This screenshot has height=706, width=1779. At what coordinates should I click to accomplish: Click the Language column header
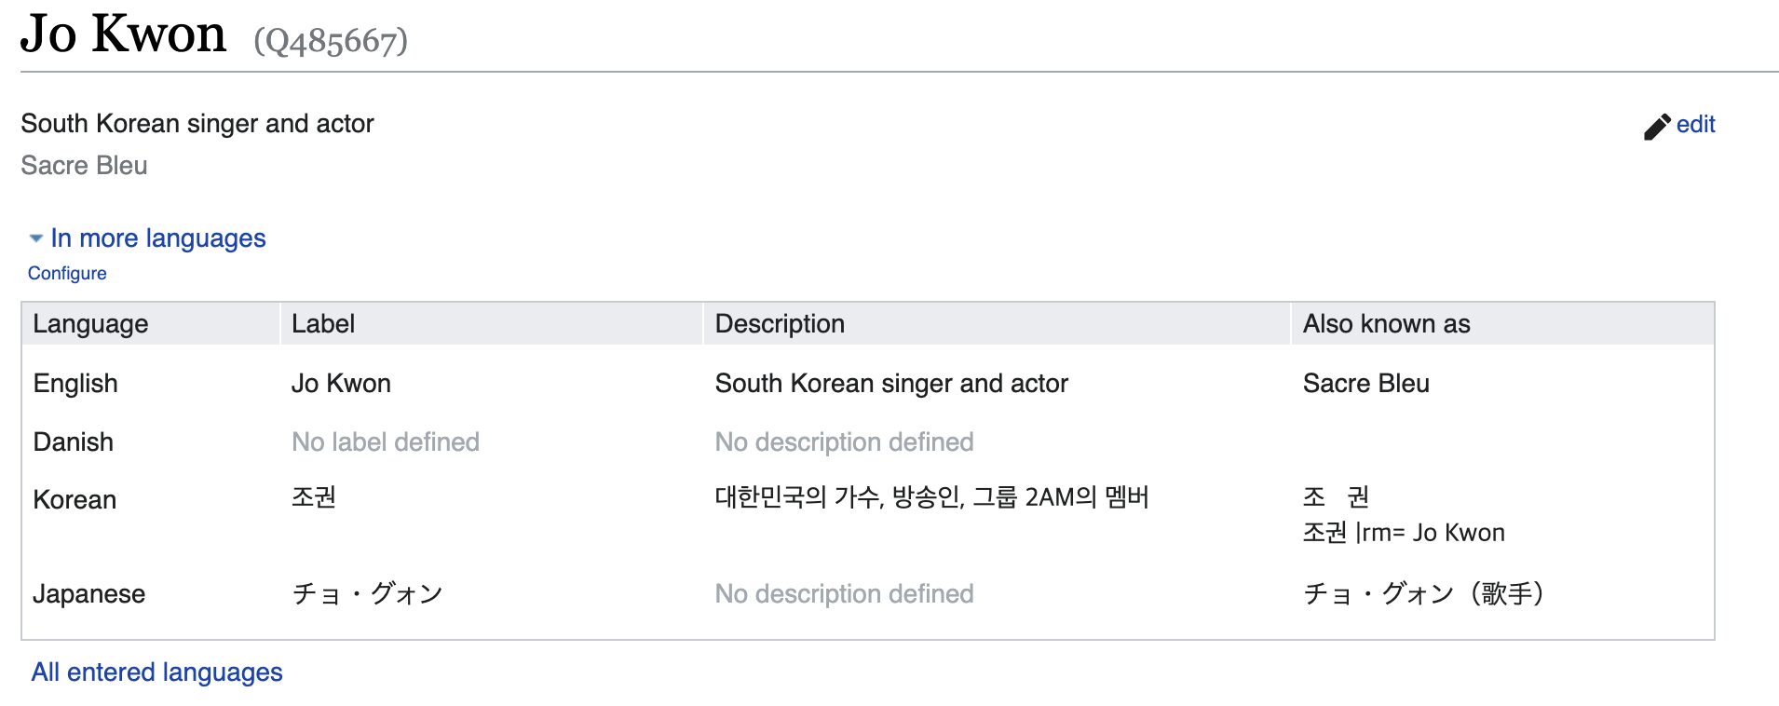[90, 324]
